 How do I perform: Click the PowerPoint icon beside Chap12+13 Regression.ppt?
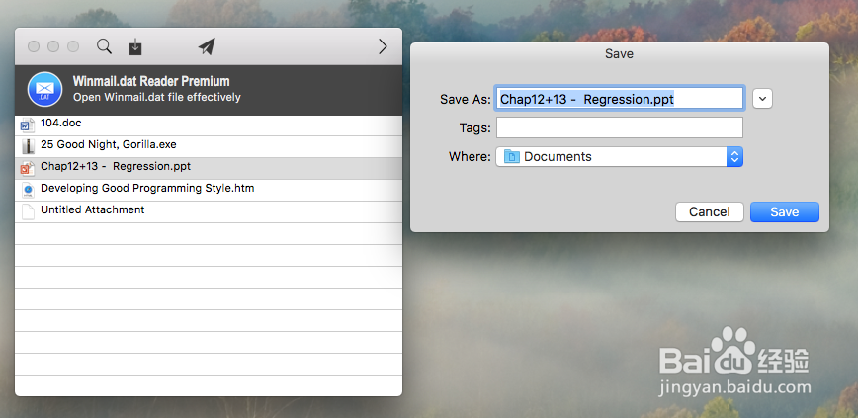tap(27, 168)
